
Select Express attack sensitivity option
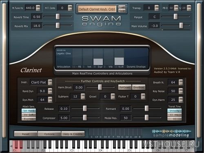click(29, 119)
